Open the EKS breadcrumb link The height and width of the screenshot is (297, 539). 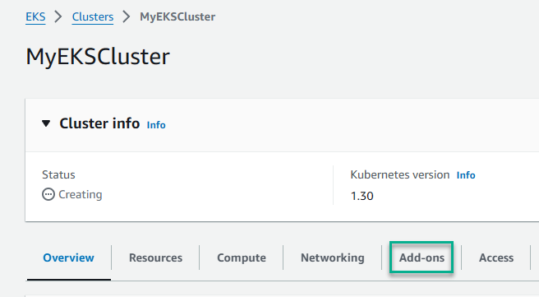pos(35,16)
